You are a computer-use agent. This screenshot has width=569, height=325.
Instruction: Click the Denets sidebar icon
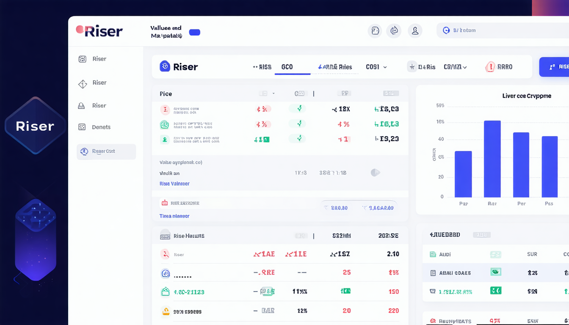pos(83,127)
